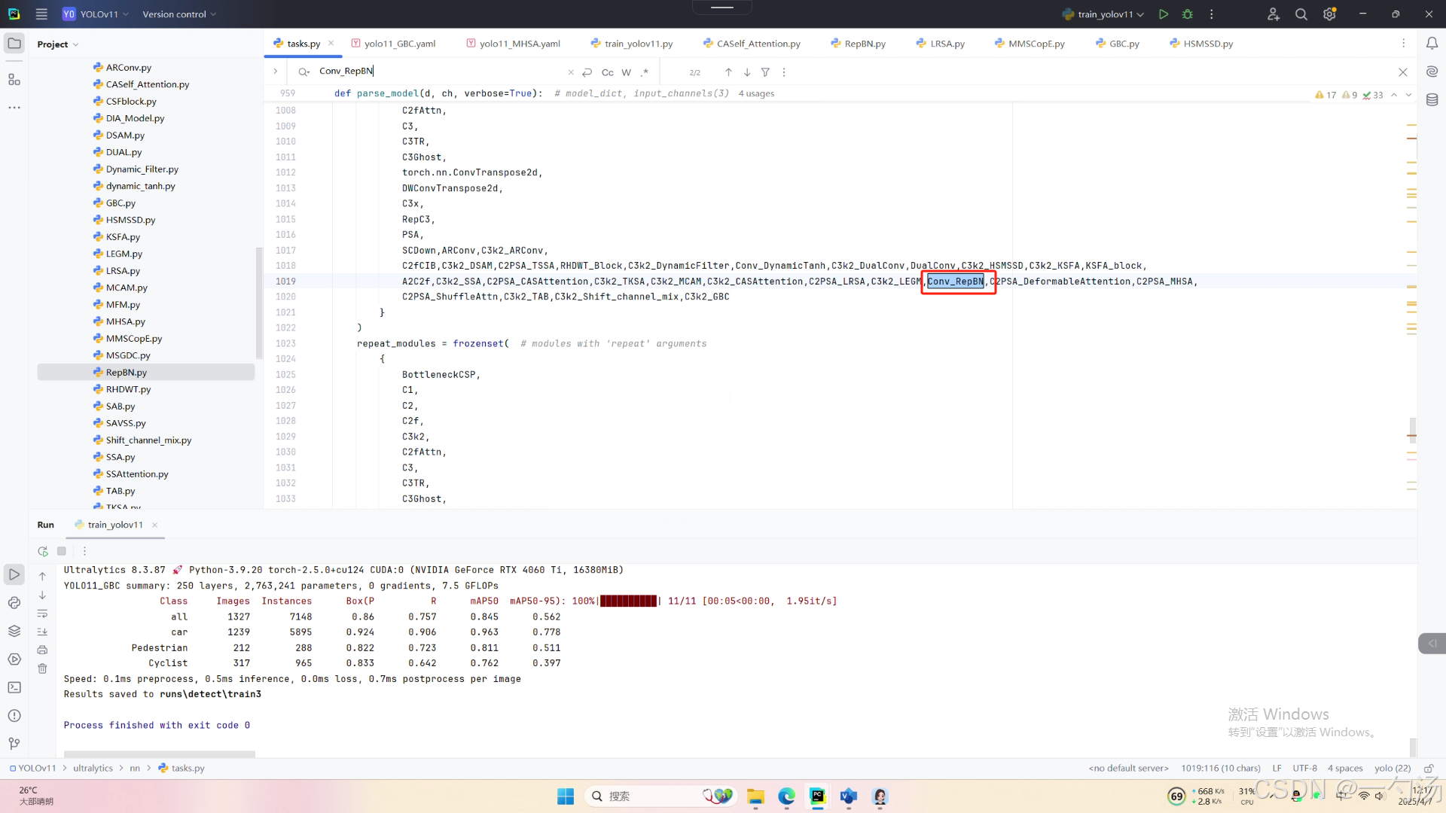Viewport: 1446px width, 813px height.
Task: Open the Version control dropdown
Action: coord(179,14)
